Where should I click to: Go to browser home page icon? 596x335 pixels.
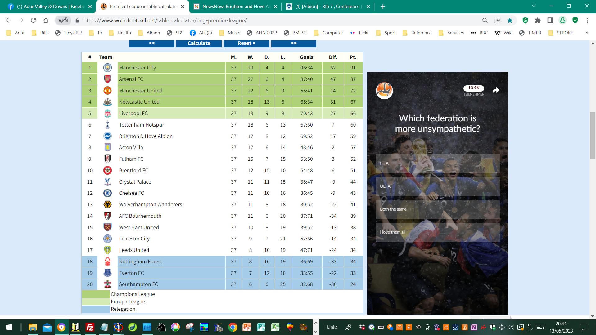click(x=46, y=20)
